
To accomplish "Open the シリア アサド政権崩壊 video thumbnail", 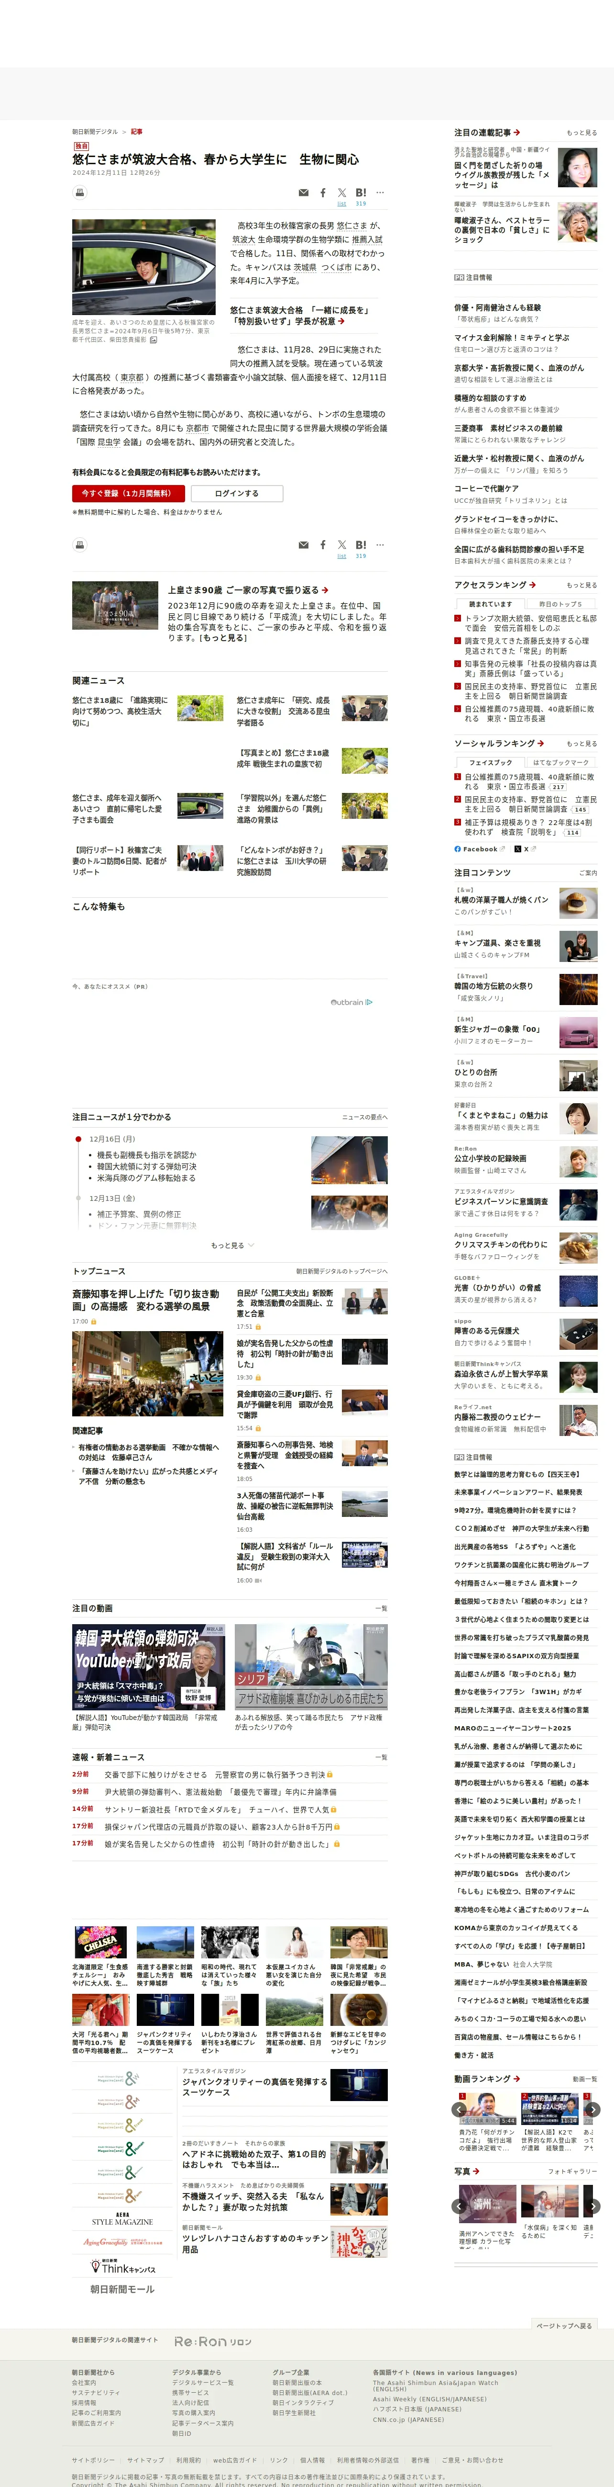I will (x=311, y=1666).
